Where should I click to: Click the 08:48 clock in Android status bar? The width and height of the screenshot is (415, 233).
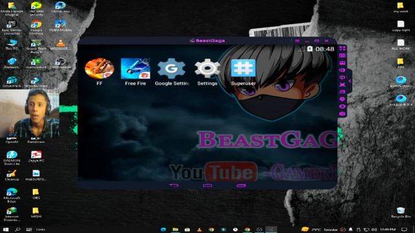point(325,49)
